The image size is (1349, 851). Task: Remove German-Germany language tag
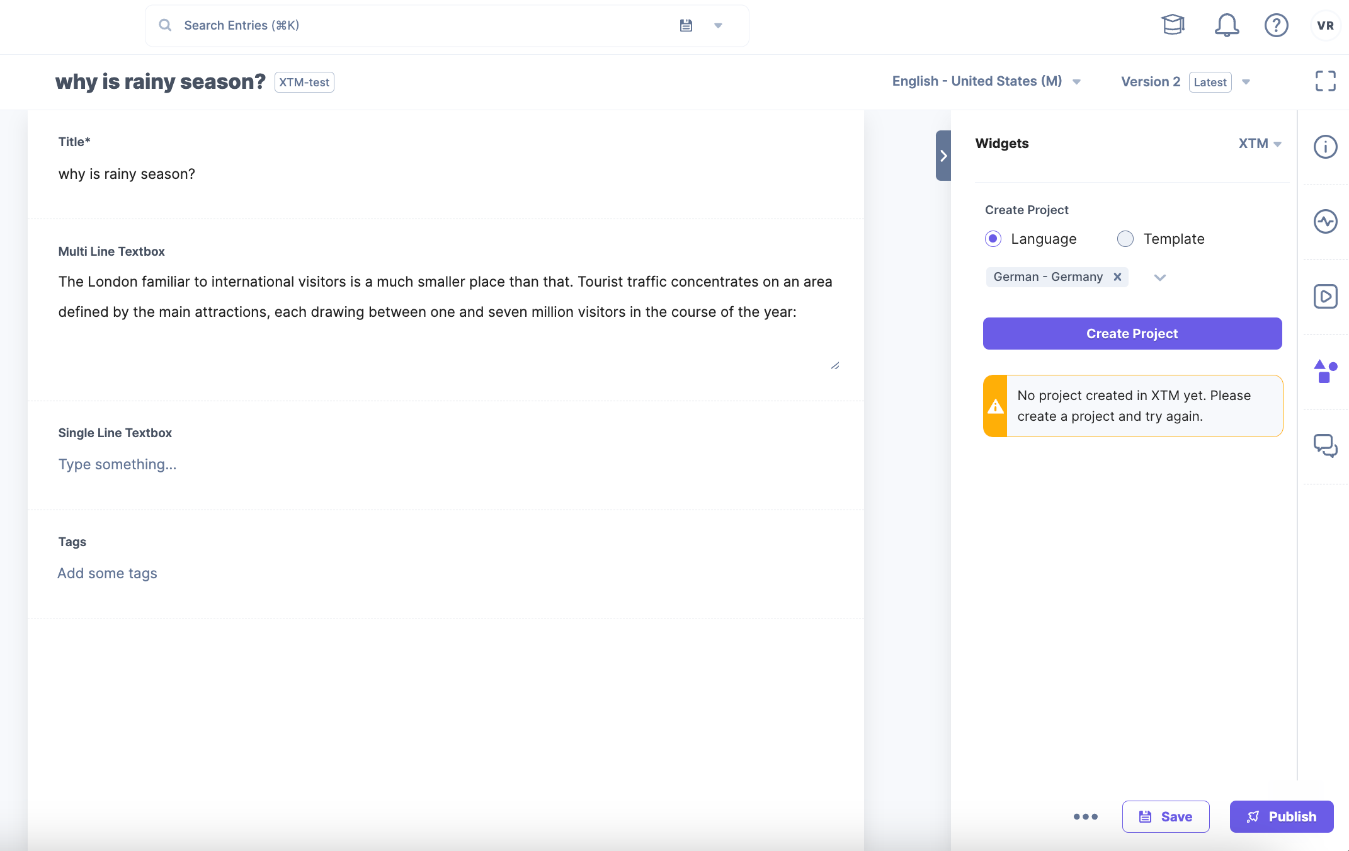pos(1117,277)
